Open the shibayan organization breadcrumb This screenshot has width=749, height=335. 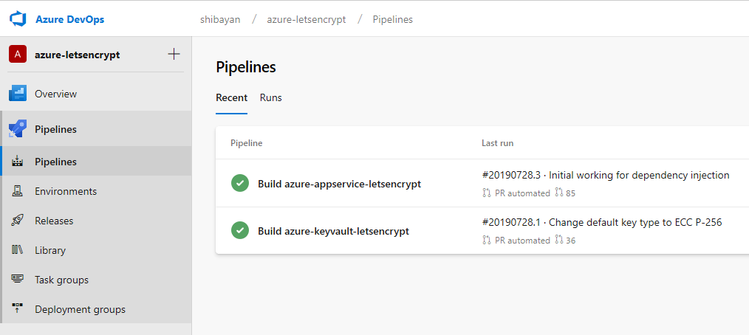(x=220, y=20)
